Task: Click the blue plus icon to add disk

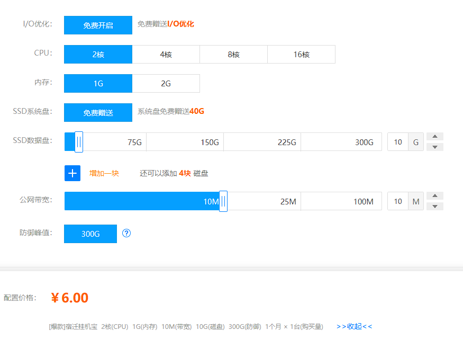Action: 72,173
